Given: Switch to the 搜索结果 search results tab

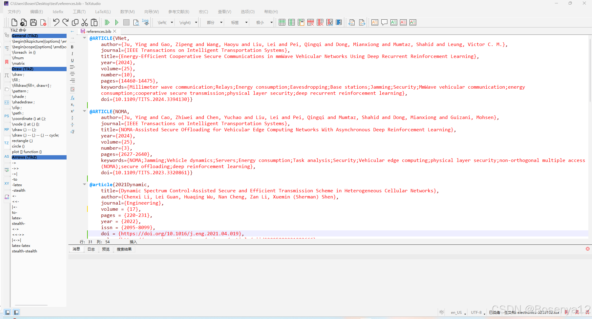Looking at the screenshot, I should coord(124,249).
